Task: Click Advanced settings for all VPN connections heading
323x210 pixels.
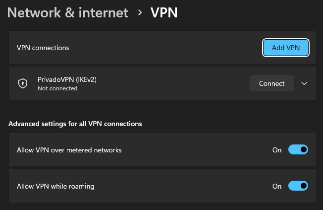Action: (75, 124)
